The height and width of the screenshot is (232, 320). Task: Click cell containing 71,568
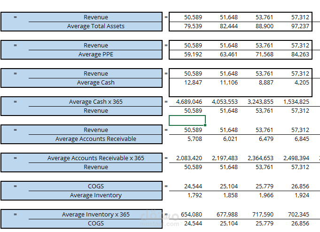(265, 54)
